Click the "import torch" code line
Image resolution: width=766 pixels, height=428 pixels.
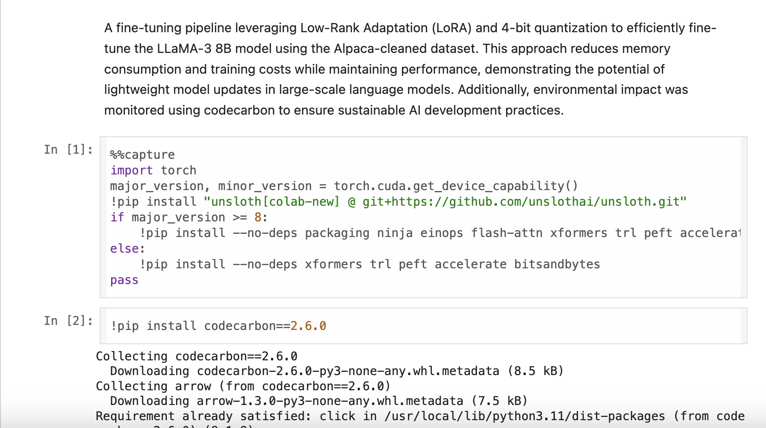click(x=153, y=170)
